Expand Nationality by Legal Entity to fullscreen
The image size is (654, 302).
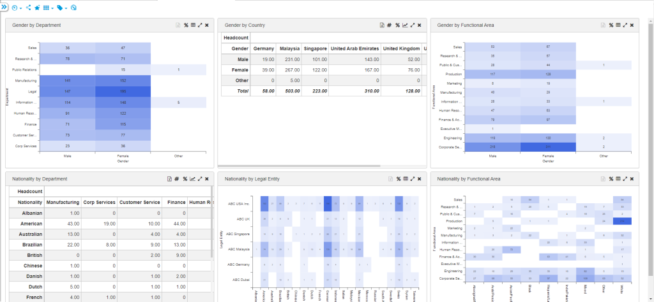point(412,179)
